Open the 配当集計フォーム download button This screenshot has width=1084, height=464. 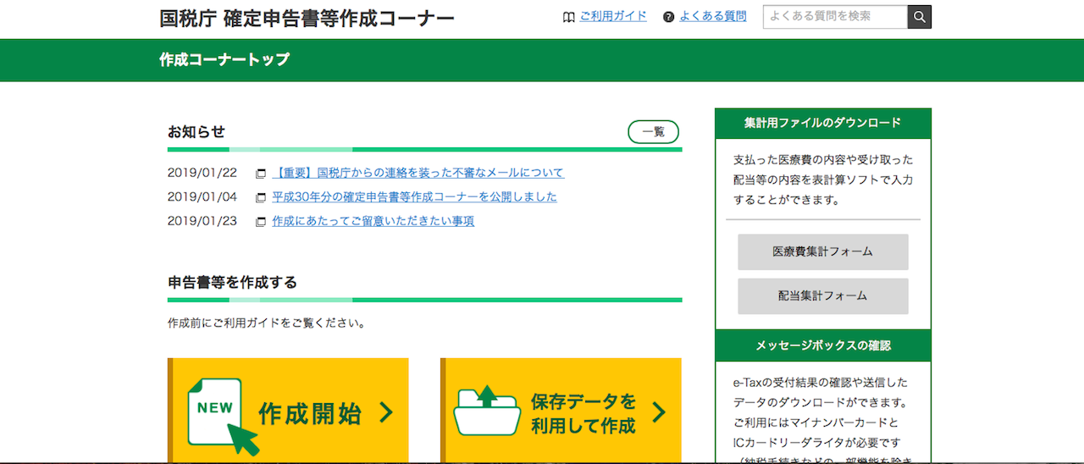pos(822,296)
